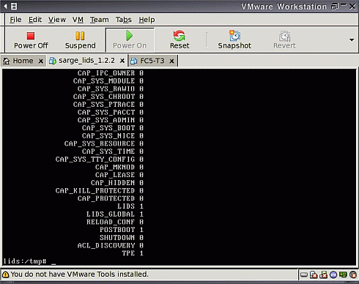Click the VM icon on FC5-T3 tab

pos(133,61)
